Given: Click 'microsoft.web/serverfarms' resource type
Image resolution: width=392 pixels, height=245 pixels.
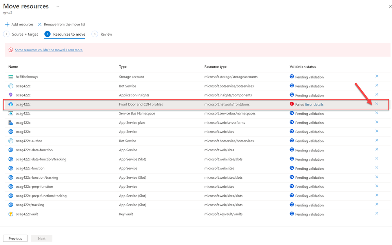Looking at the screenshot, I should click(224, 123).
